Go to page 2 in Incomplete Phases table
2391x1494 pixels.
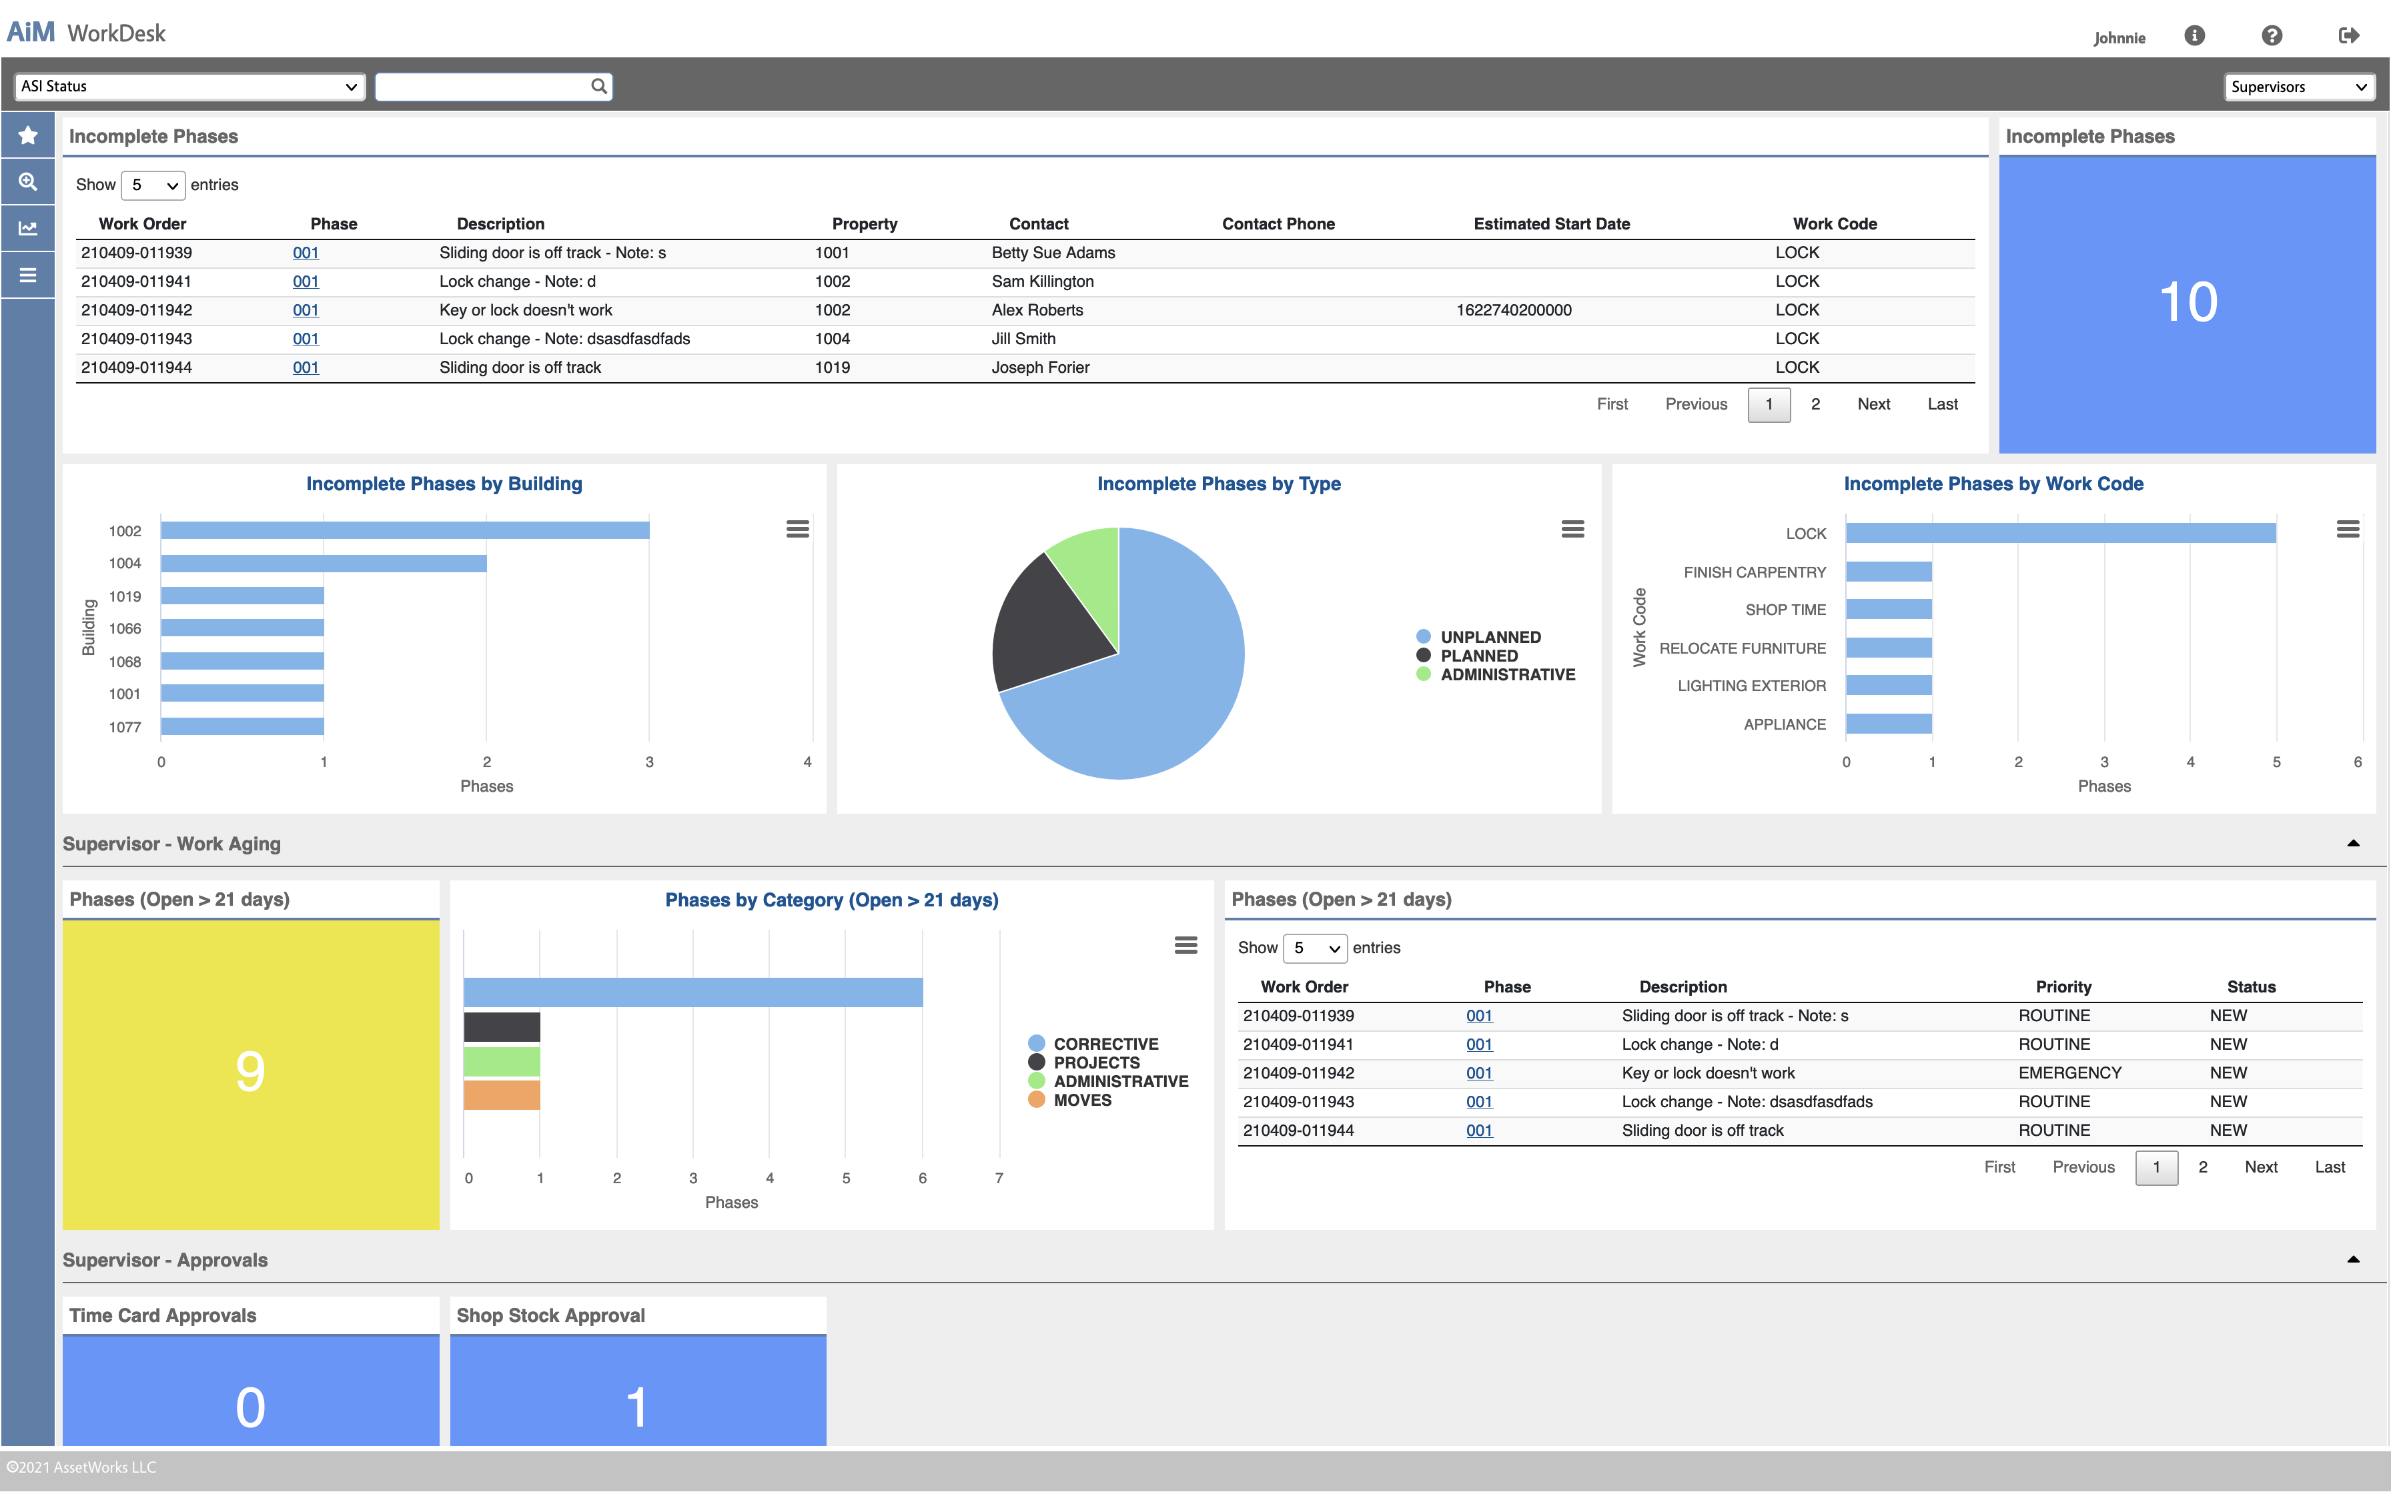1815,404
